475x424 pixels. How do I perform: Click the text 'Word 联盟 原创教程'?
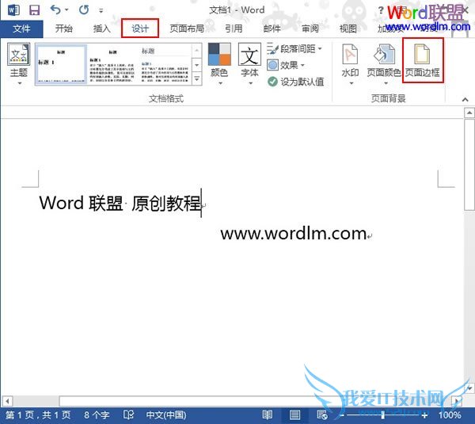coord(120,203)
